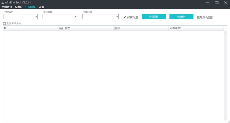
Task: Open the 设置 menu
Action: pos(42,7)
